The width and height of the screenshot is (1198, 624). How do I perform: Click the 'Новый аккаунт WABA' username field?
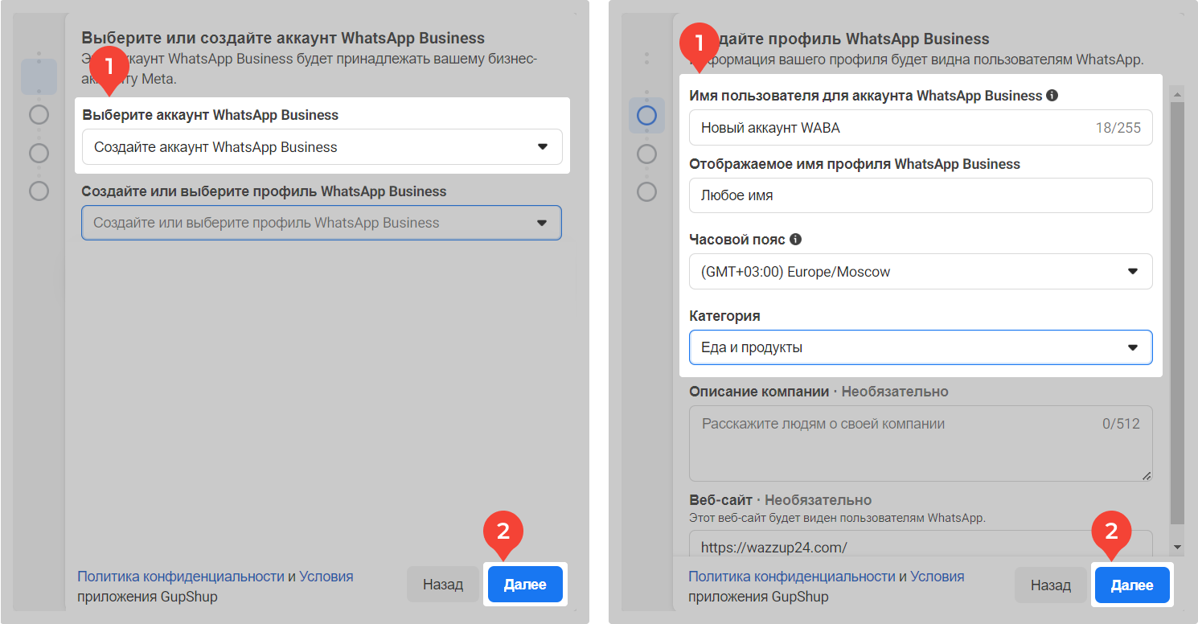click(x=892, y=128)
